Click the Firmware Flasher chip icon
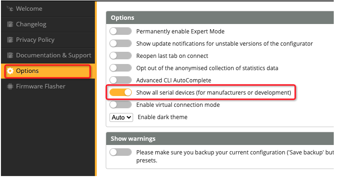Screen dimensions: 338x177 tap(10, 86)
